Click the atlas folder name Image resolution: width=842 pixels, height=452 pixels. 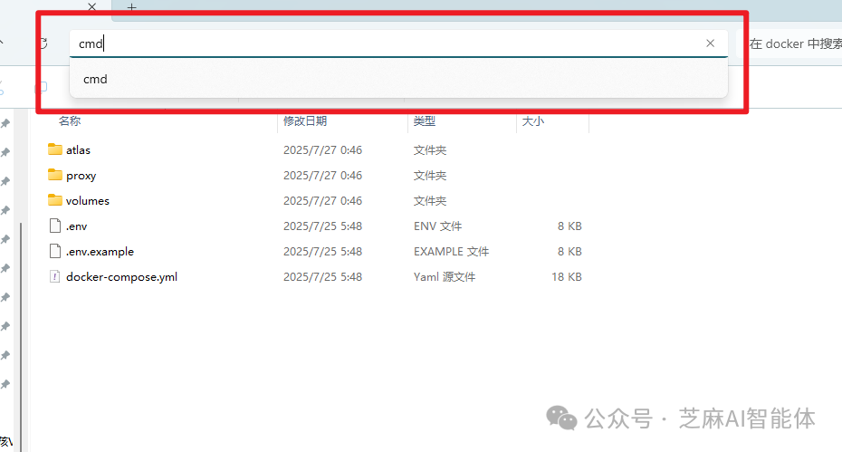tap(79, 150)
